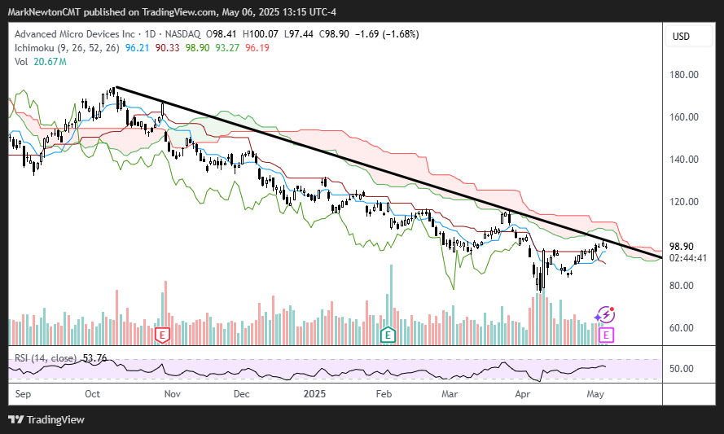The width and height of the screenshot is (724, 434).
Task: Click the 140.00 price axis label
Action: coord(684,160)
